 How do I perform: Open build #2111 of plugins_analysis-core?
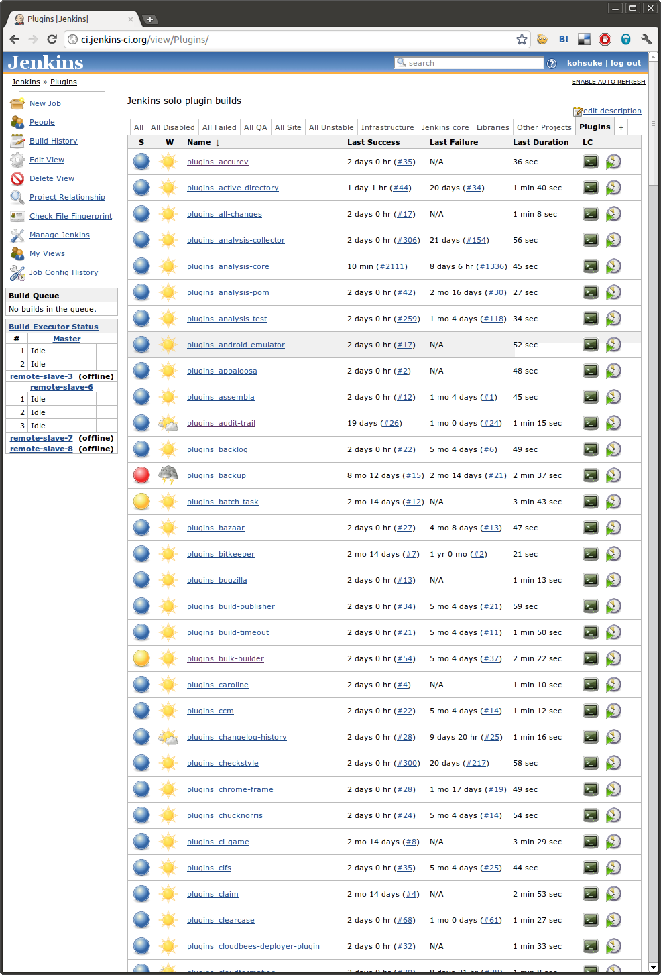(x=392, y=266)
